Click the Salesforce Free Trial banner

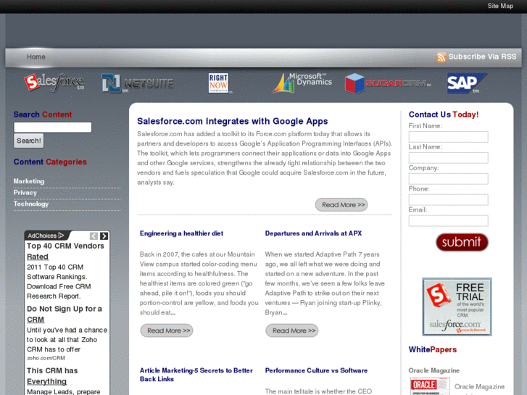point(457,307)
